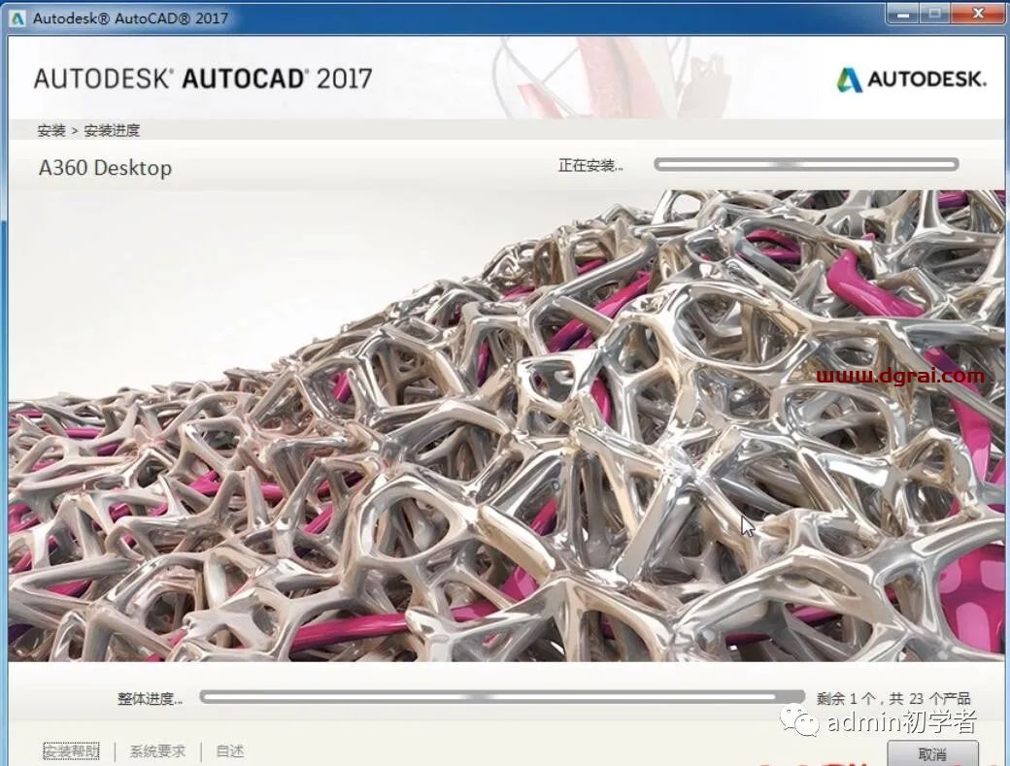Click the Autodesk AutoCAD 2017 title bar text
The image size is (1010, 766).
point(131,18)
